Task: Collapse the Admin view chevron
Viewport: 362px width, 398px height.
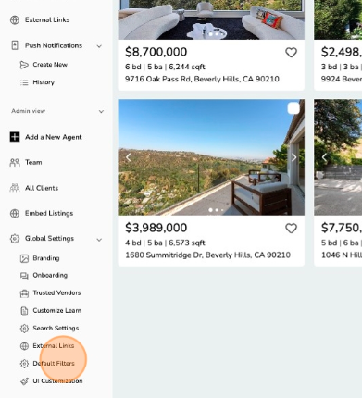Action: click(x=101, y=111)
